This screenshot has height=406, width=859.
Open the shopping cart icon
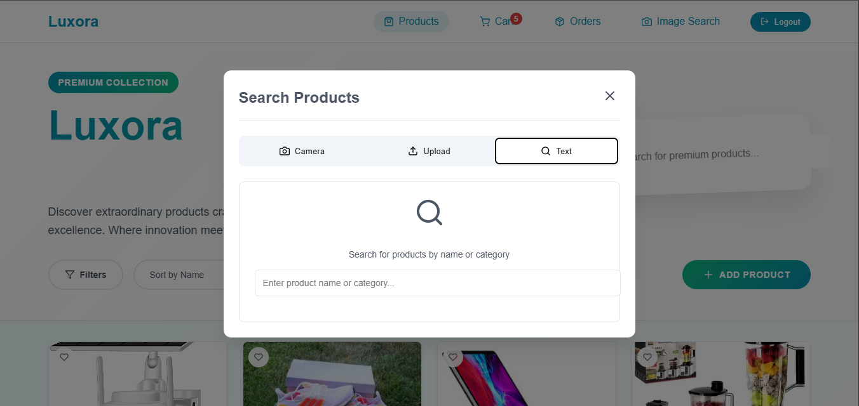pyautogui.click(x=485, y=22)
